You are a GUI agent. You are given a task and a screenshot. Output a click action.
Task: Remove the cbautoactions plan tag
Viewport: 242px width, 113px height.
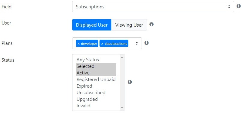pos(102,44)
